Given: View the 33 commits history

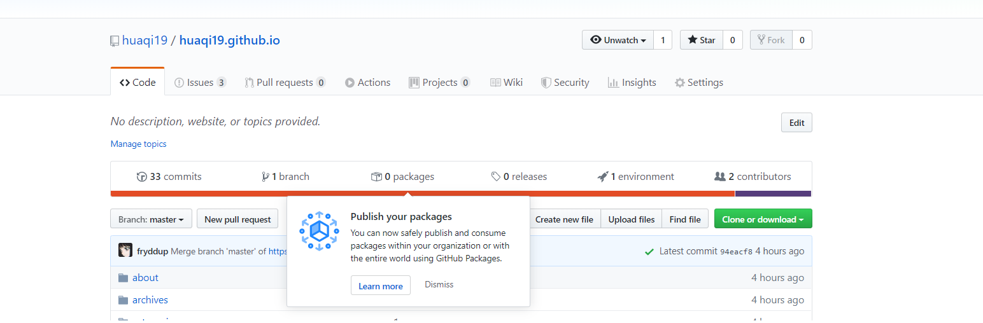Looking at the screenshot, I should click(x=169, y=177).
